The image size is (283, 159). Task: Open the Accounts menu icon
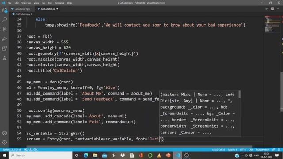[4, 133]
